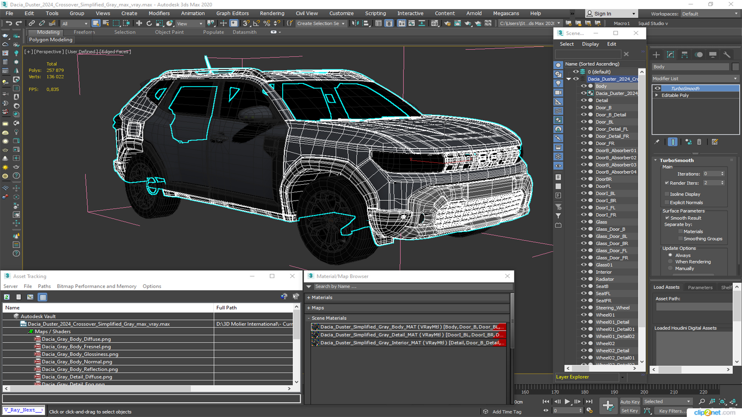Open the Create command panel tab

(656, 55)
